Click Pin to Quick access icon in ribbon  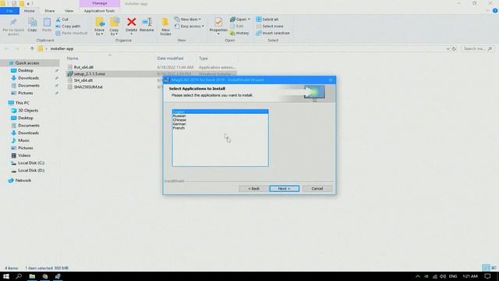pos(13,27)
